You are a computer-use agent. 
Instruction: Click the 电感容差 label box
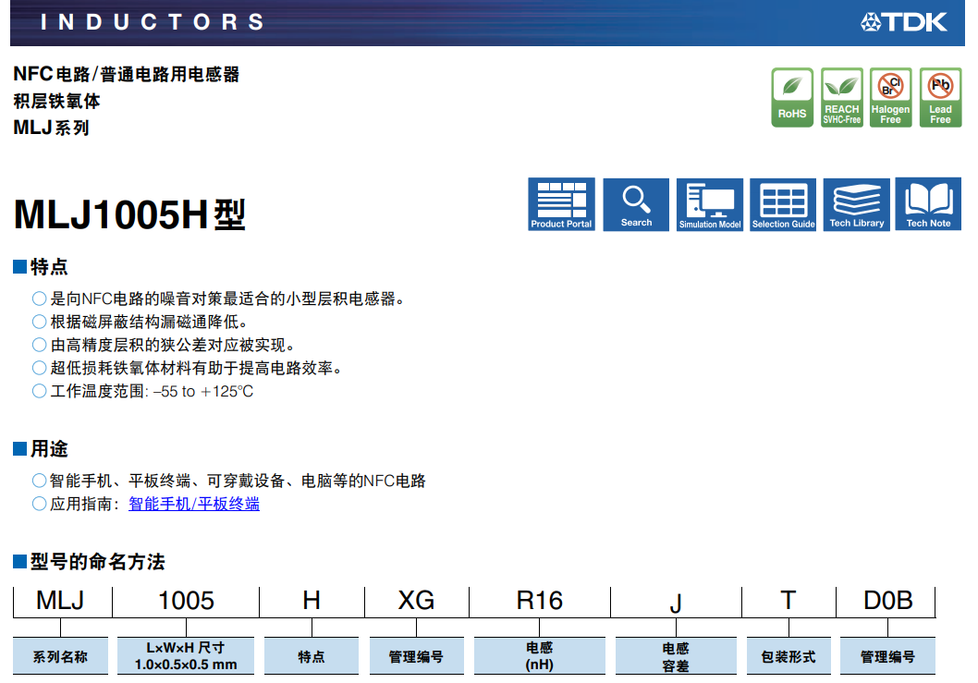[x=676, y=656]
